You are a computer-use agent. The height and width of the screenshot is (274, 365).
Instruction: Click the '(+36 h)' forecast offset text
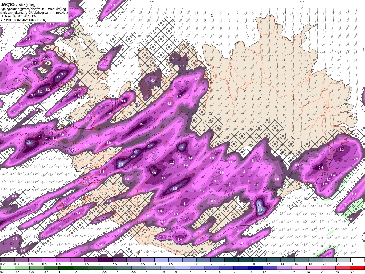pyautogui.click(x=41, y=20)
